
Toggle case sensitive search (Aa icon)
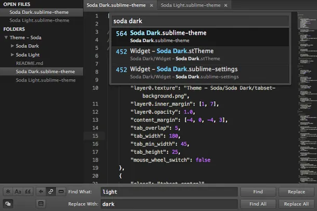(x=18, y=192)
